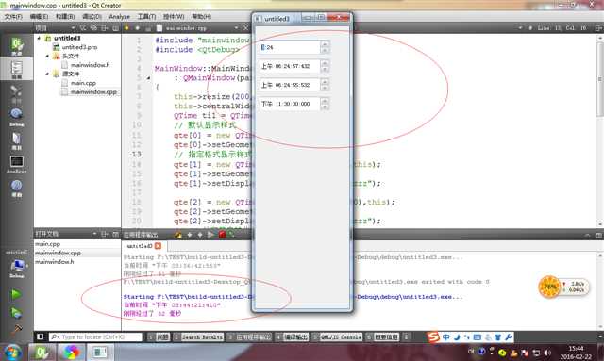Screen dimensions: 604x361
Task: Toggle the code fold arrow at line 5
Action: (x=149, y=78)
